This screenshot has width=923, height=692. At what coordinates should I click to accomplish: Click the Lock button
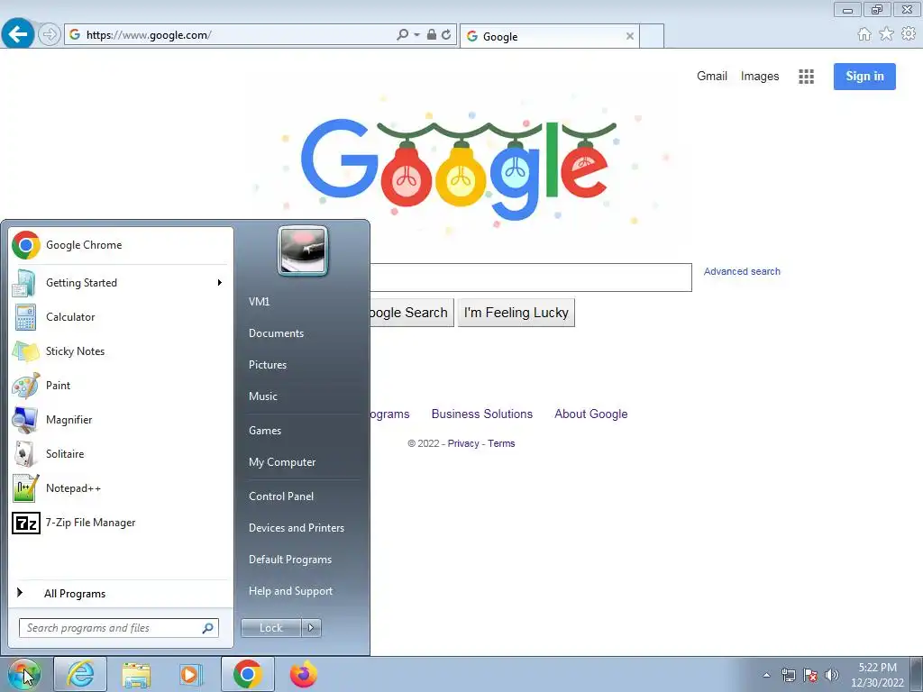(x=271, y=628)
